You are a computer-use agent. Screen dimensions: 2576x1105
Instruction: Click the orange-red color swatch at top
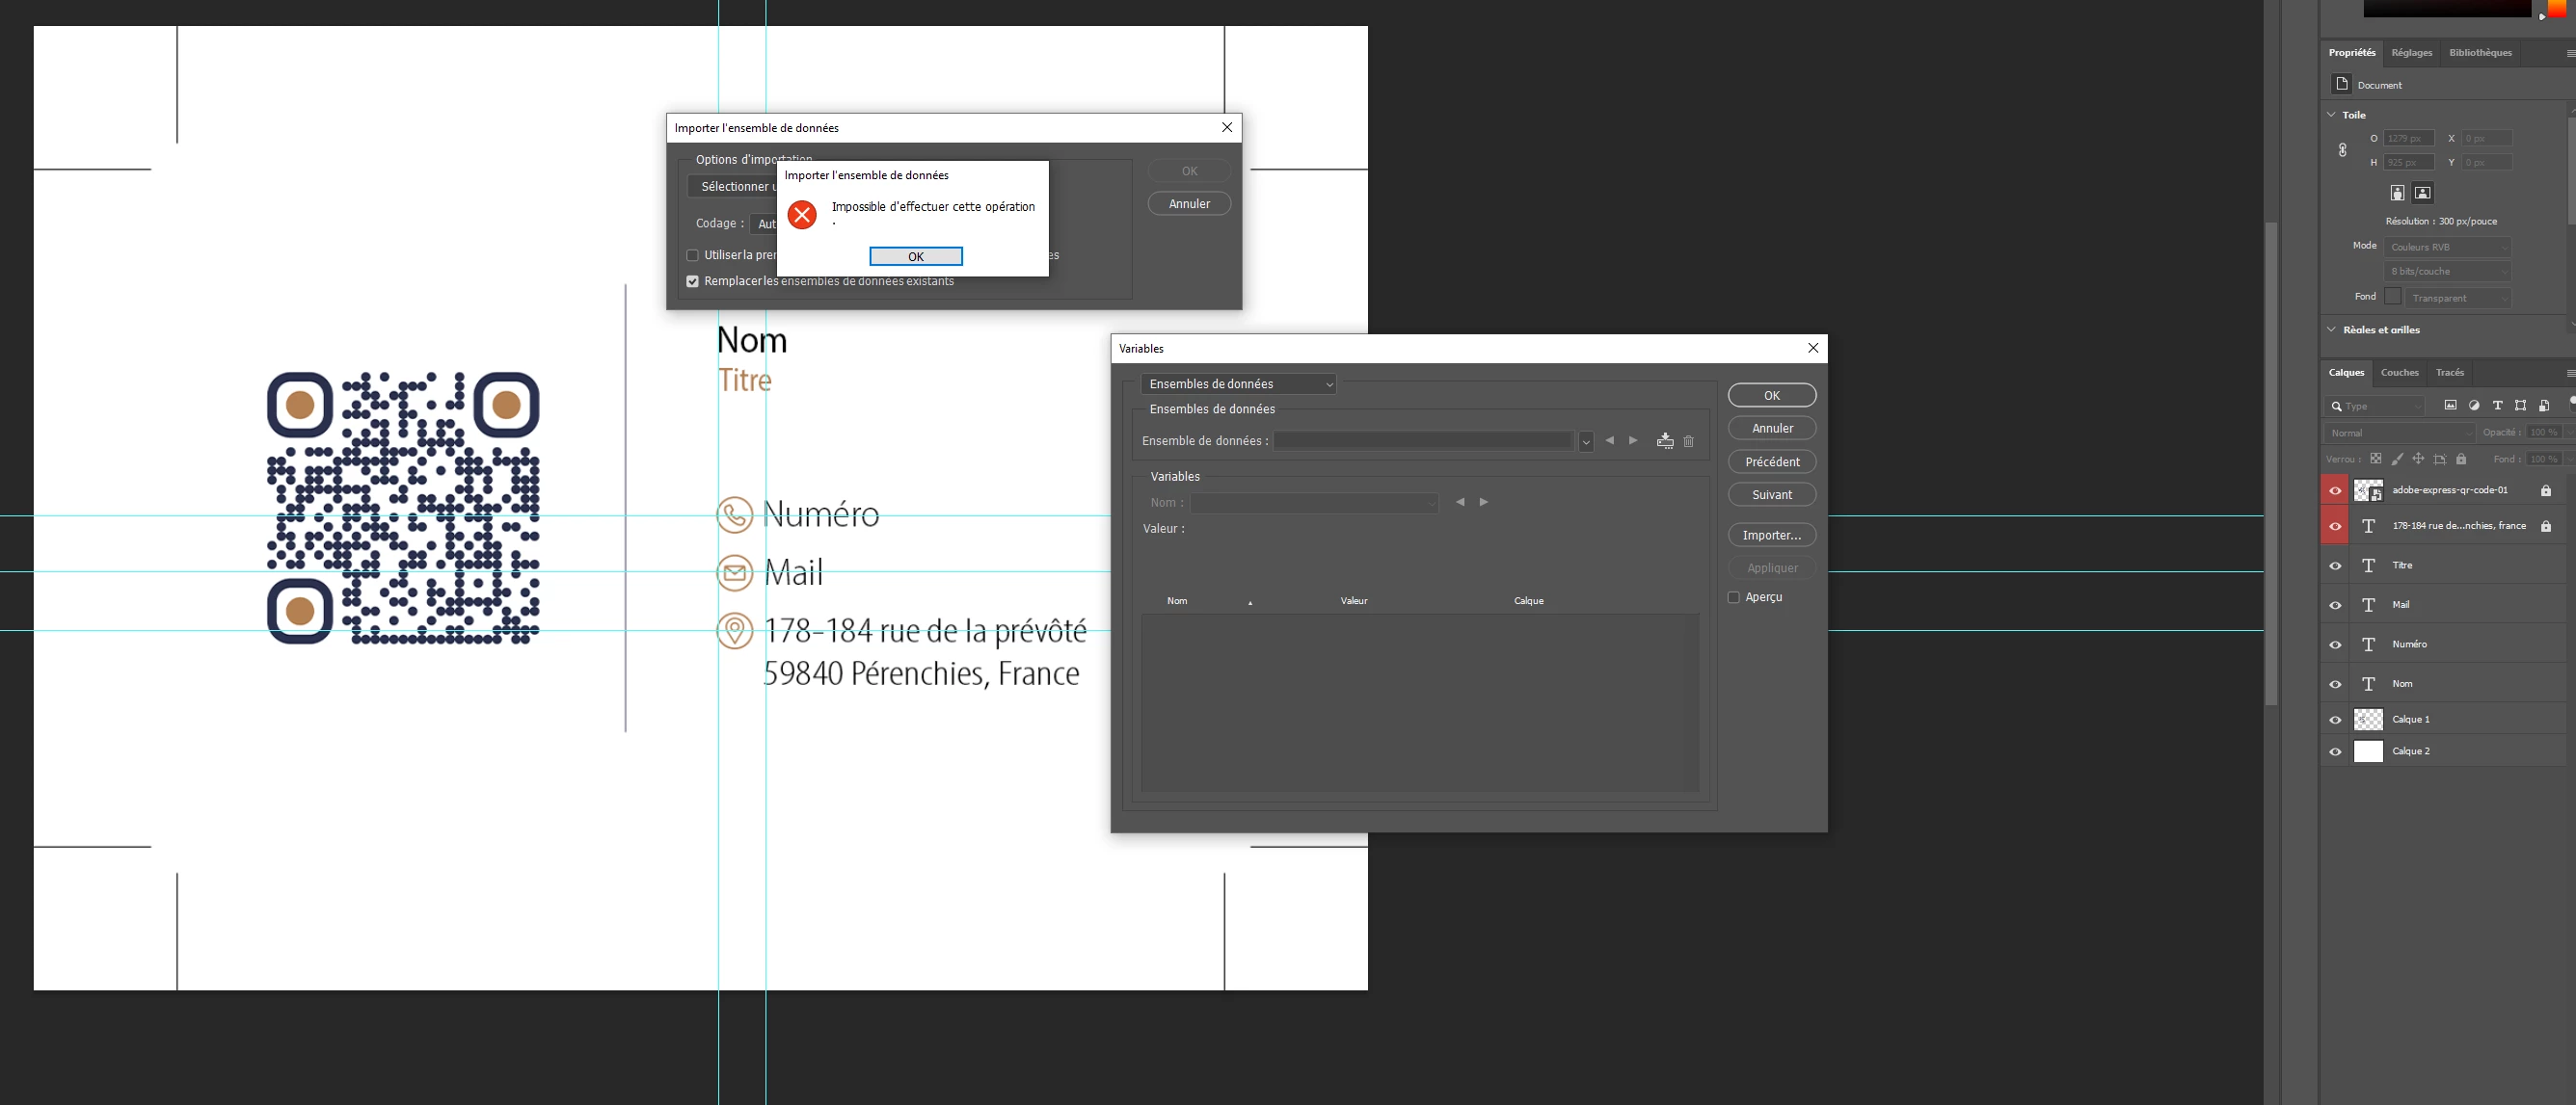point(2556,8)
